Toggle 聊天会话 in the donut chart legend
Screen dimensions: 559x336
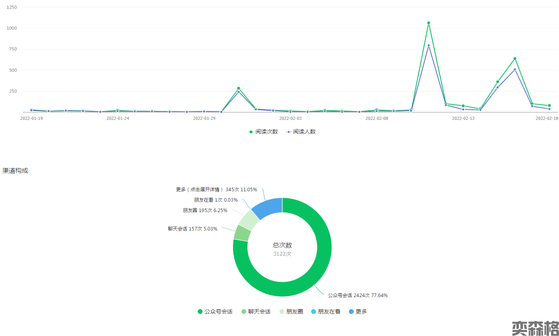(256, 312)
